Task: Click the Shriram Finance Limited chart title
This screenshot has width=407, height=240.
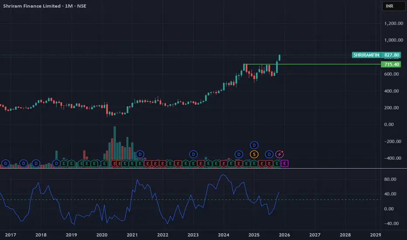Action: (45, 6)
